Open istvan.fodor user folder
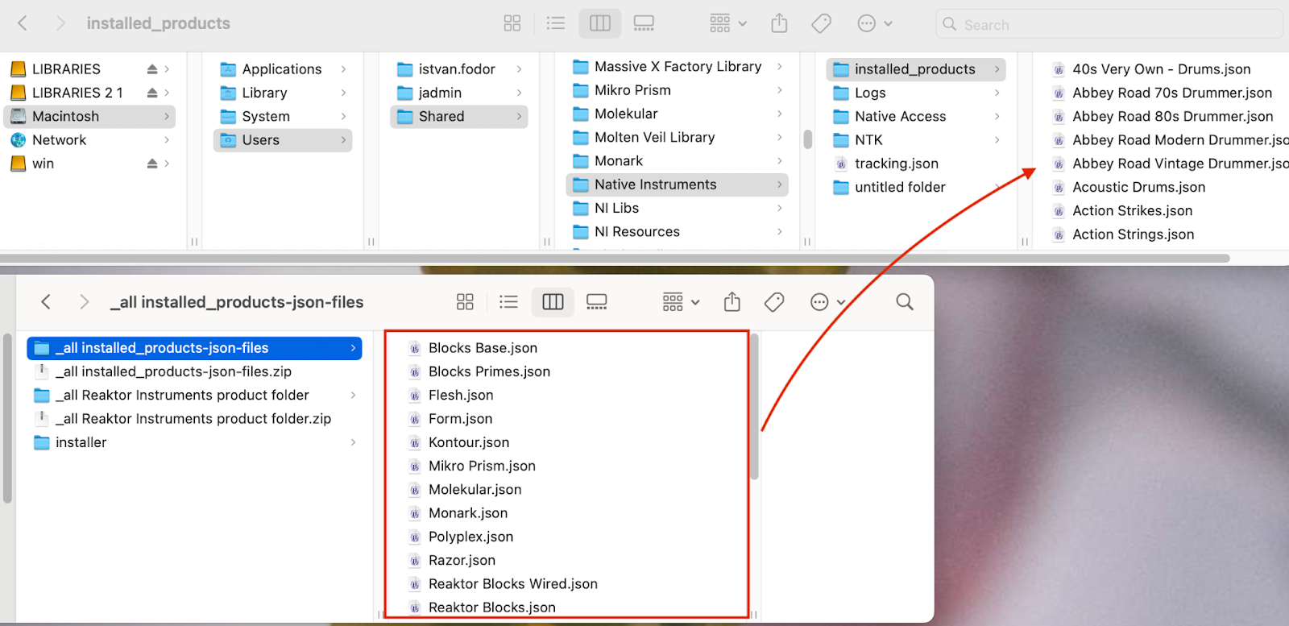 pos(459,69)
